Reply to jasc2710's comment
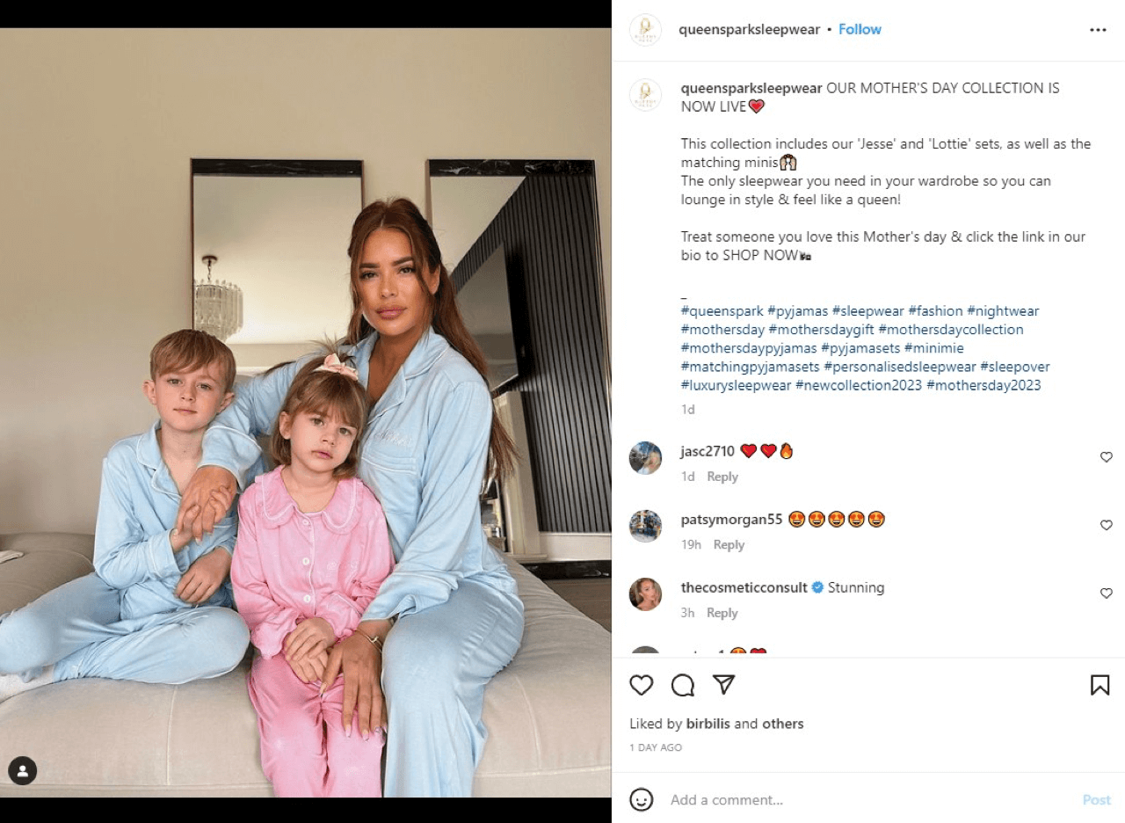1125x823 pixels. (722, 477)
